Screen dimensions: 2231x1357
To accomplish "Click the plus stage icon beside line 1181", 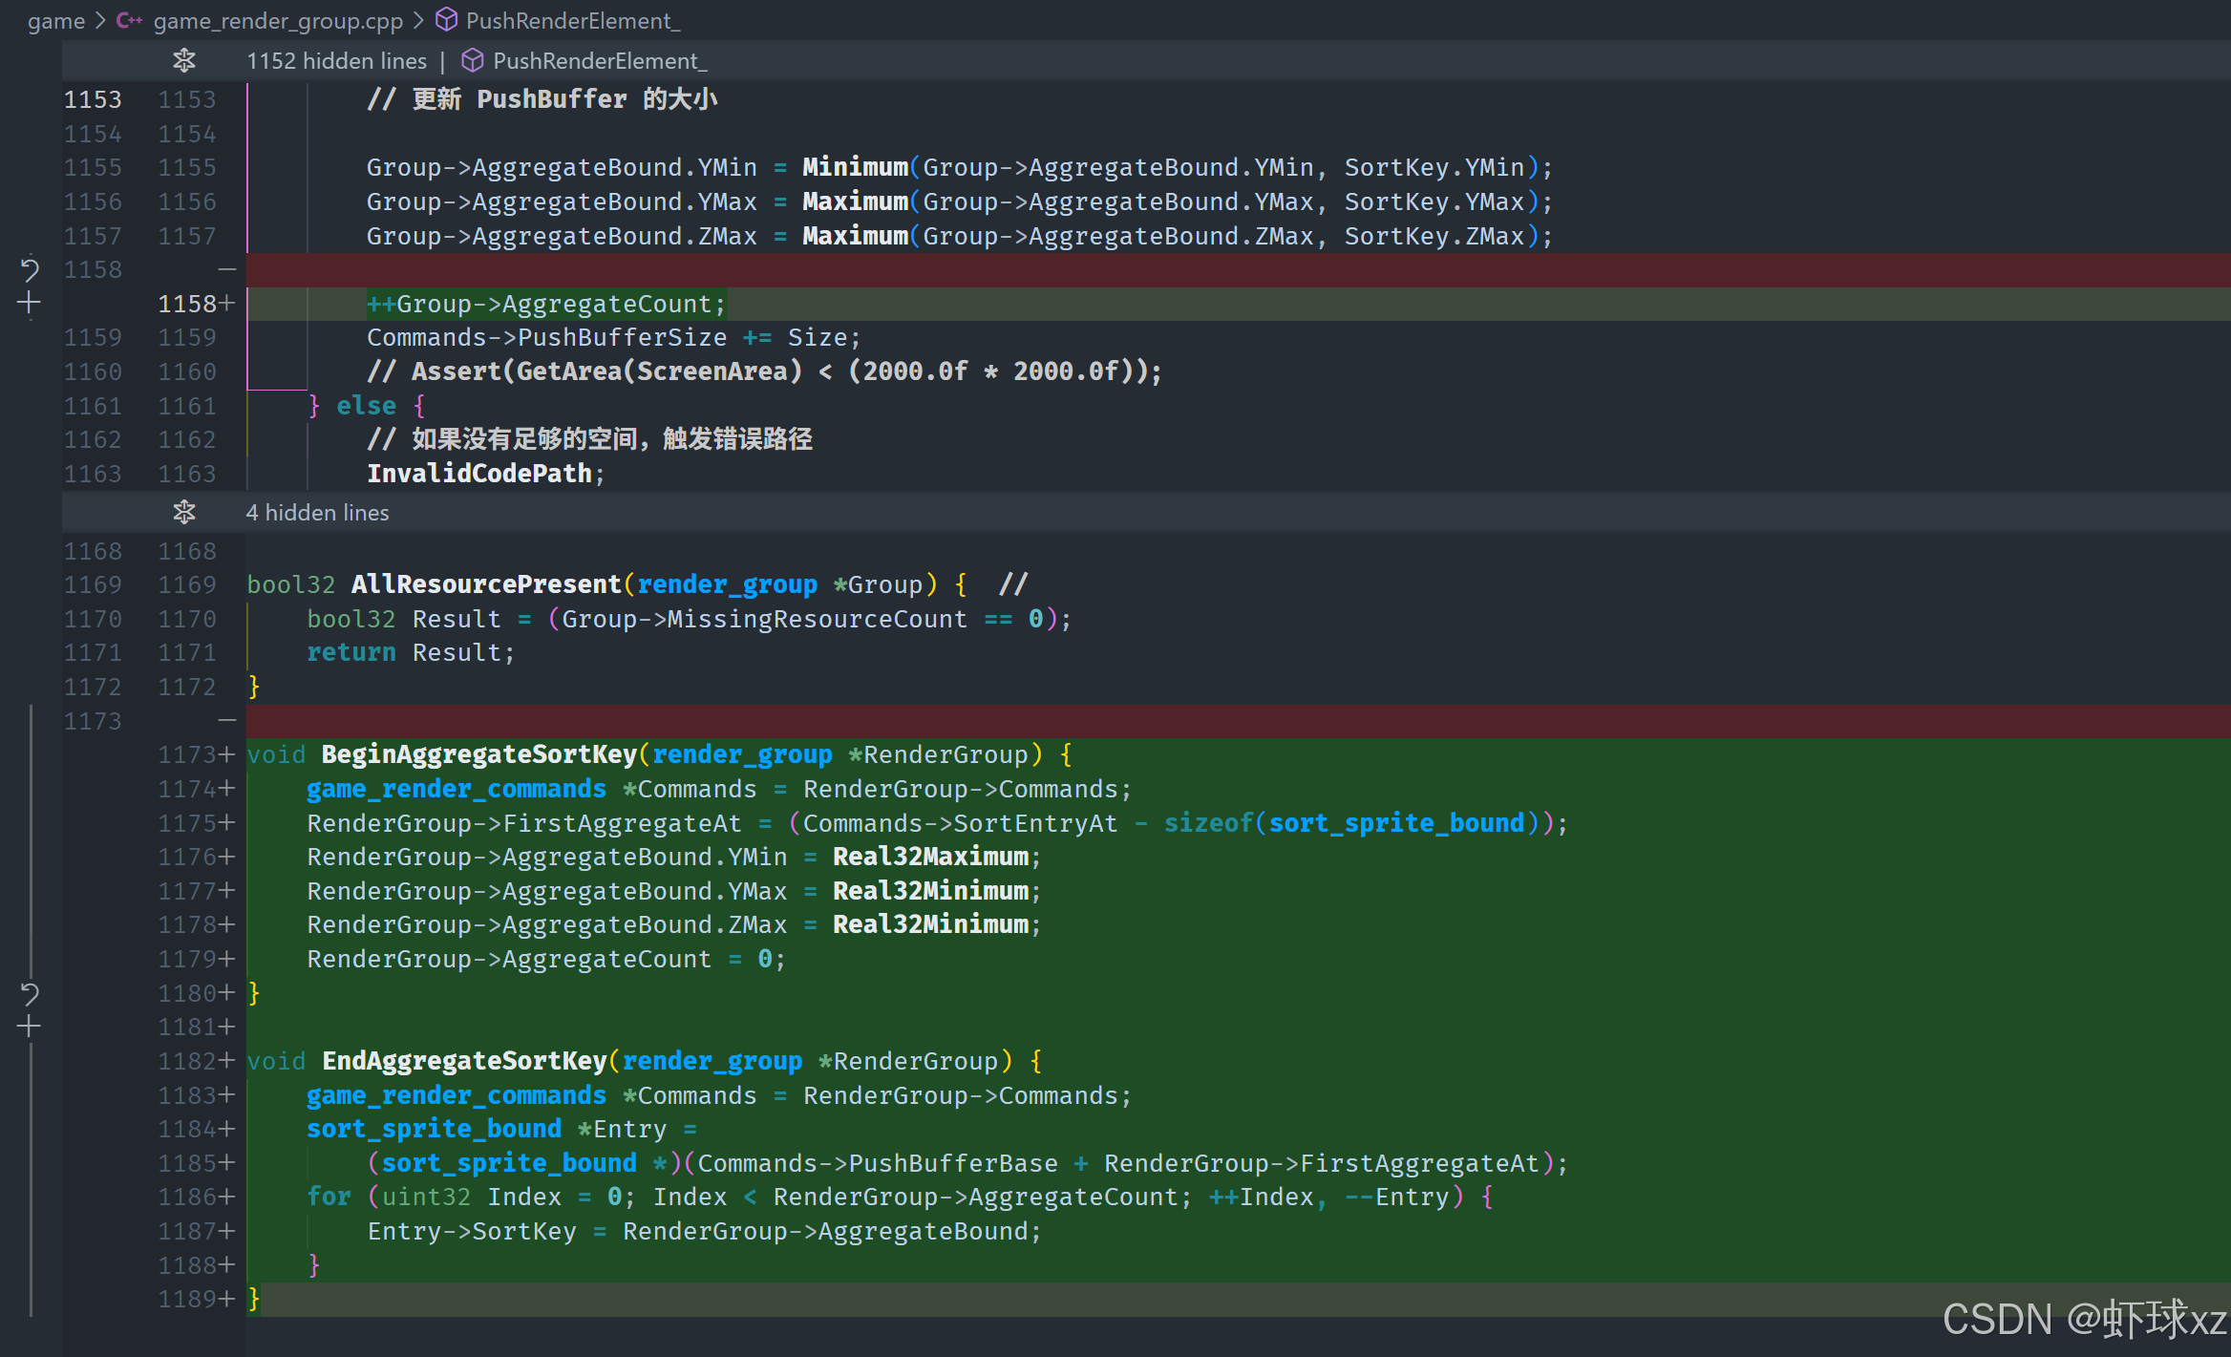I will (x=30, y=1028).
